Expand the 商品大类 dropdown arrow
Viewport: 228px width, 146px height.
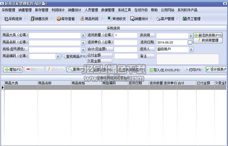(x=83, y=36)
